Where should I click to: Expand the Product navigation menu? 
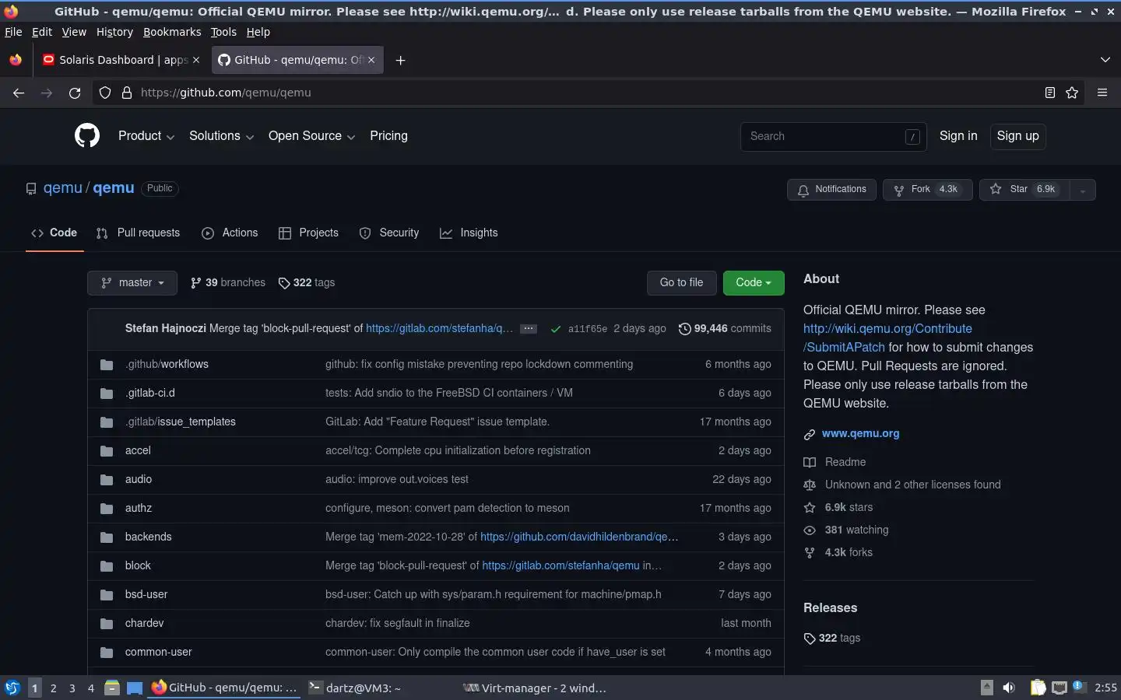[146, 135]
